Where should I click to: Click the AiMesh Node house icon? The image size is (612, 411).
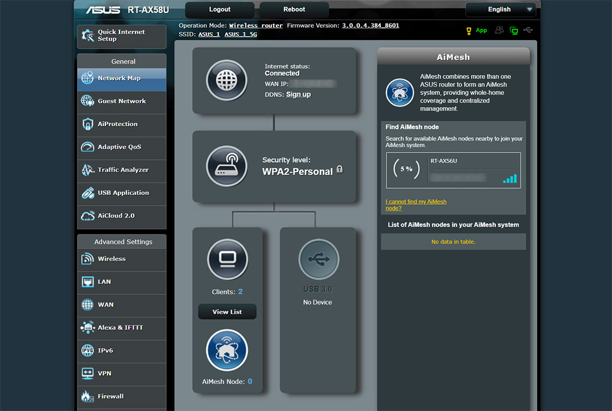point(227,350)
